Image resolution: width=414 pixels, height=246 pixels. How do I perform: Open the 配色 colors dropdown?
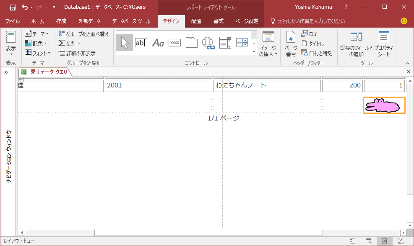coord(36,43)
